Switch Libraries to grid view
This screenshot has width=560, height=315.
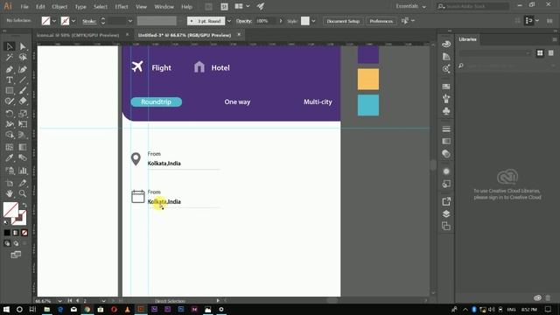(x=540, y=53)
